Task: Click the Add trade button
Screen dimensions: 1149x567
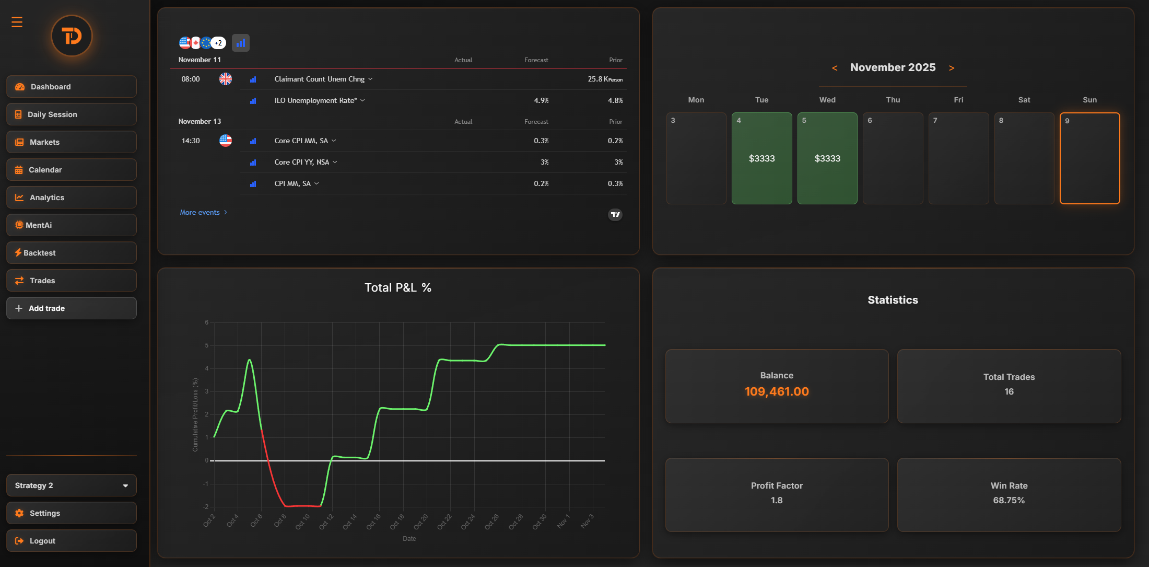Action: coord(72,308)
